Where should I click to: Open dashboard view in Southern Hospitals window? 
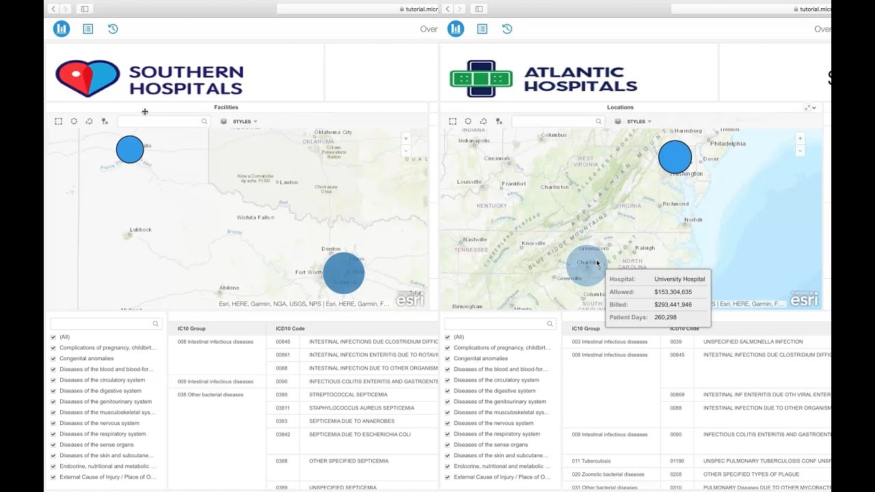tap(62, 29)
